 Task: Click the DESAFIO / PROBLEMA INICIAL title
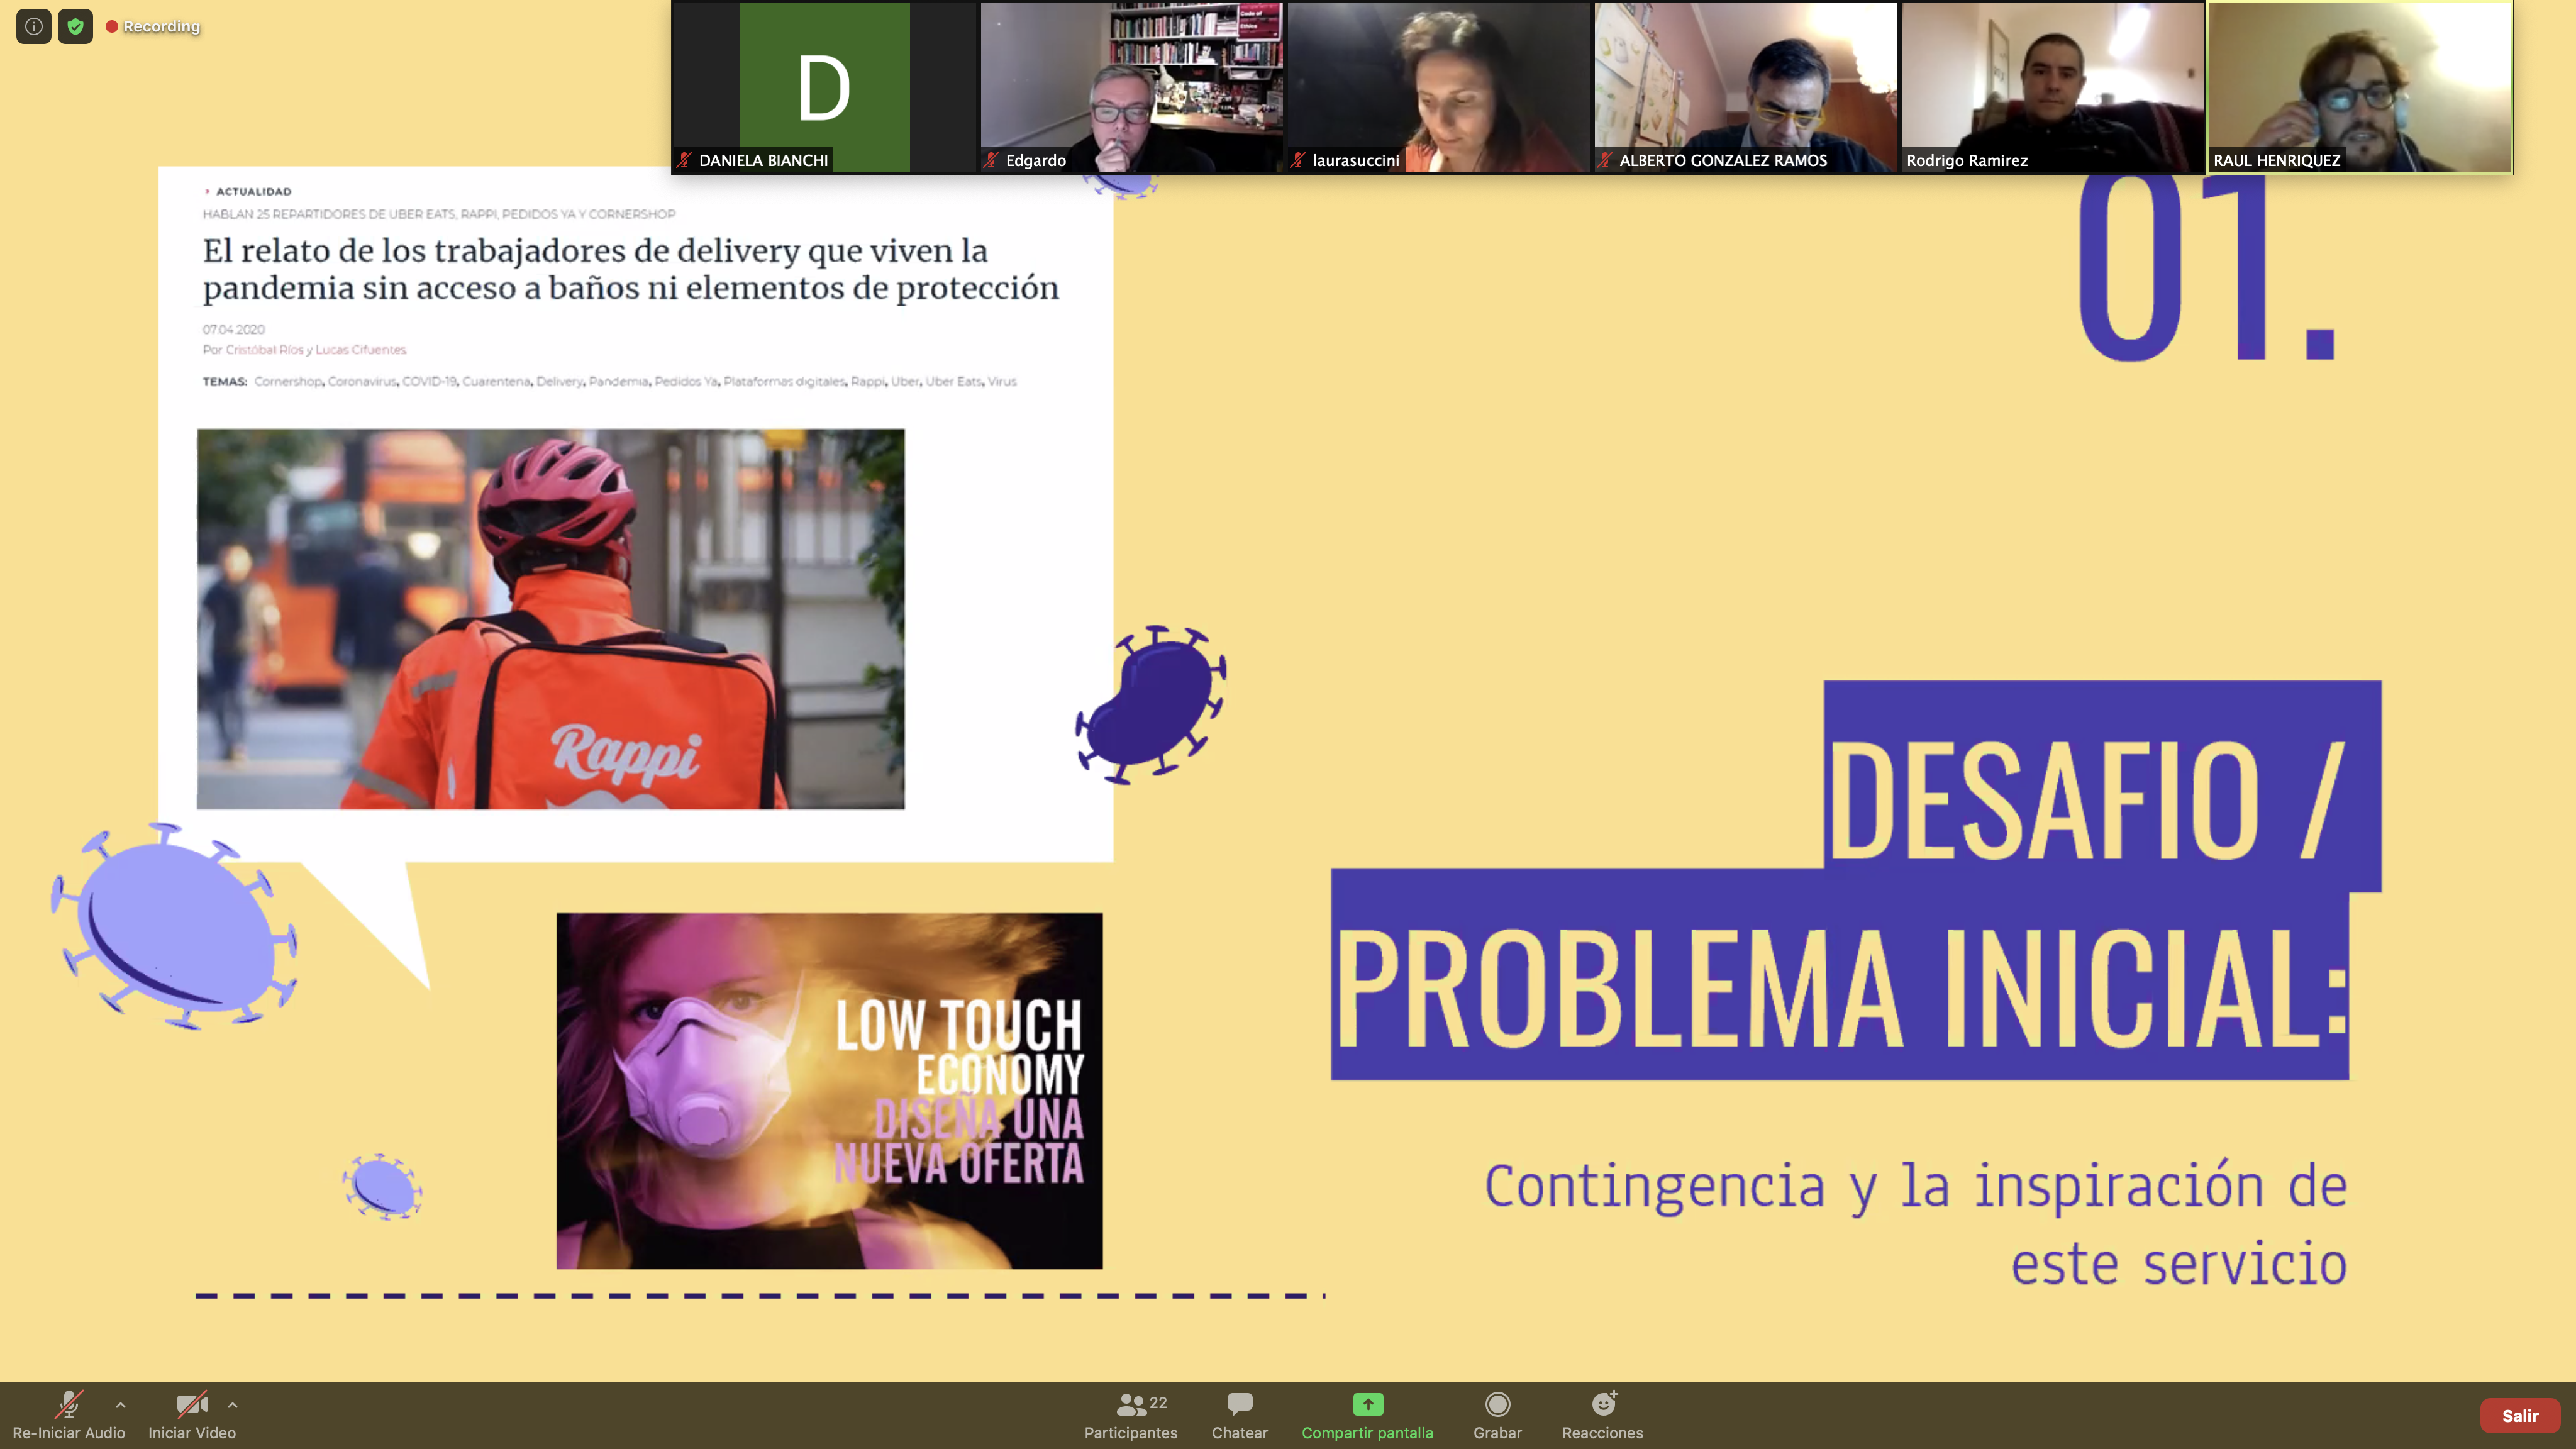click(x=1855, y=880)
